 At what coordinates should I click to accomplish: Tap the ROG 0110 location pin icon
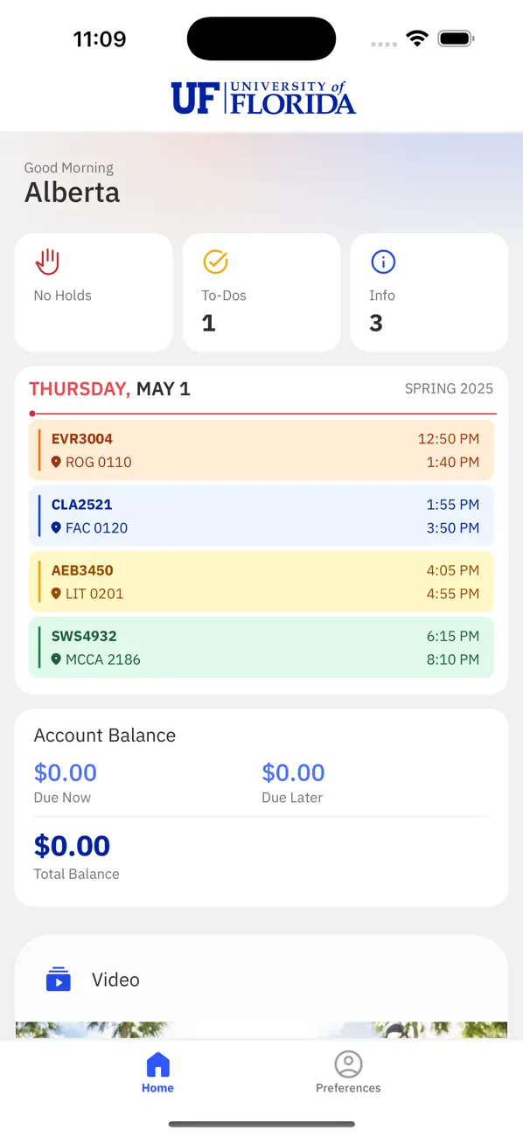[x=57, y=462]
